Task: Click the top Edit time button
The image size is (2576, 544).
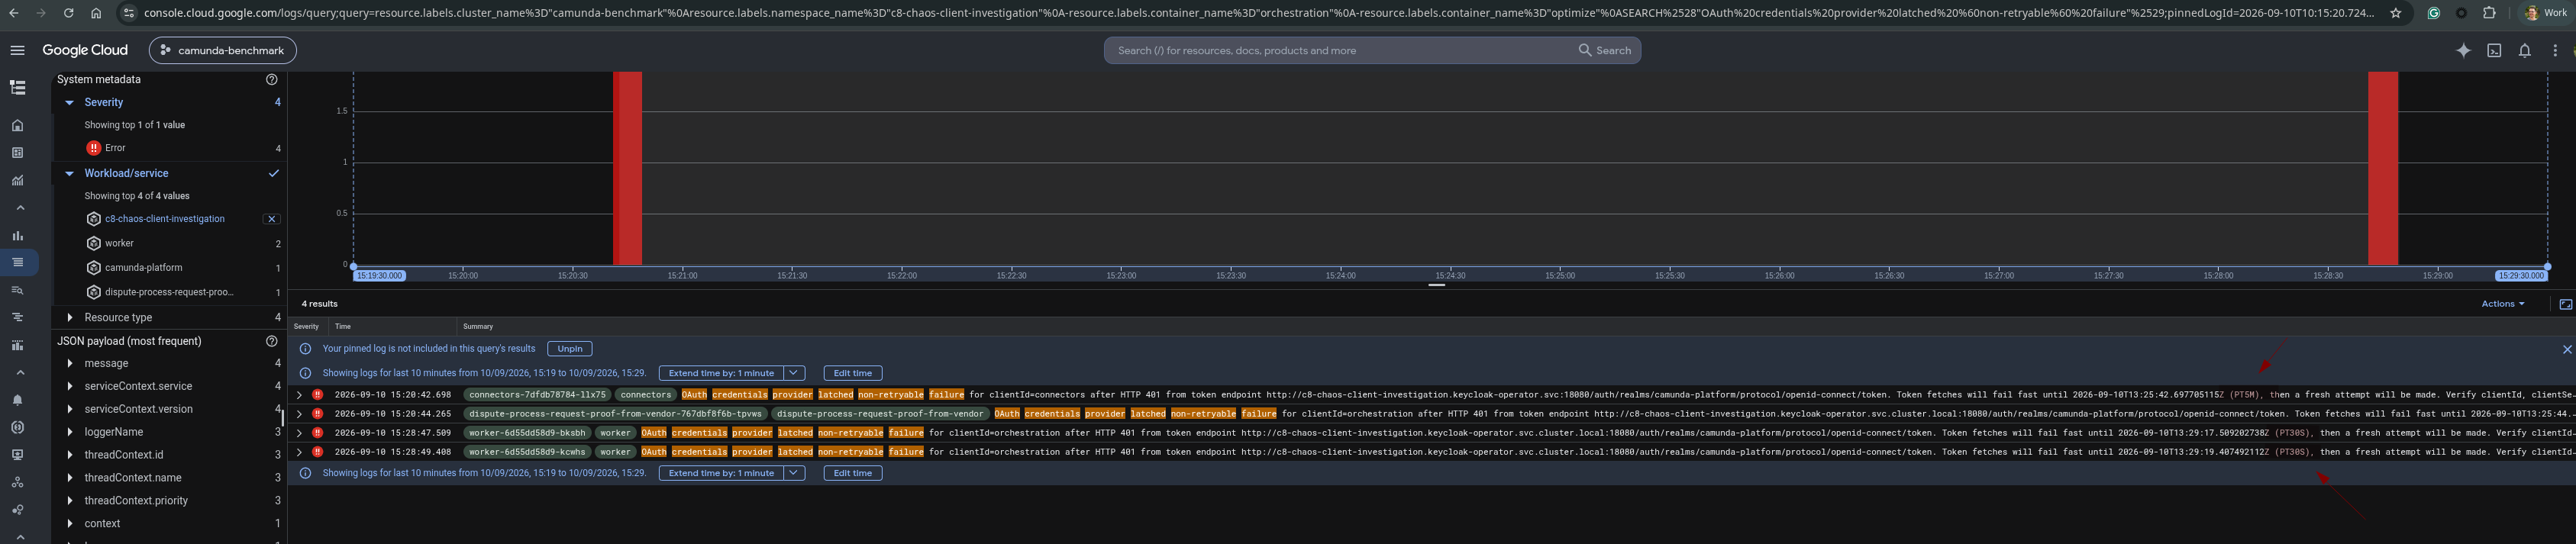Action: 853,373
